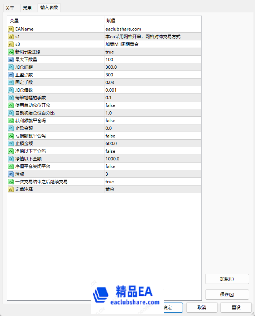Select the 滑点 variable name
The width and height of the screenshot is (255, 316).
pos(20,174)
